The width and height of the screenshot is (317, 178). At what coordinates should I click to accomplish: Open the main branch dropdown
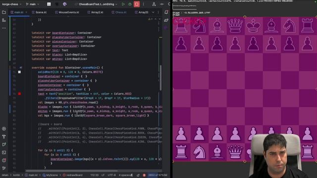(32, 4)
